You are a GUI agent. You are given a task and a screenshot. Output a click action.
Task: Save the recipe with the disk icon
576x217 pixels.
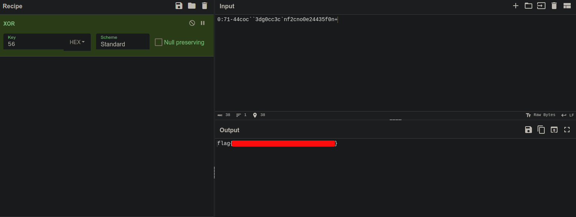[x=179, y=6]
